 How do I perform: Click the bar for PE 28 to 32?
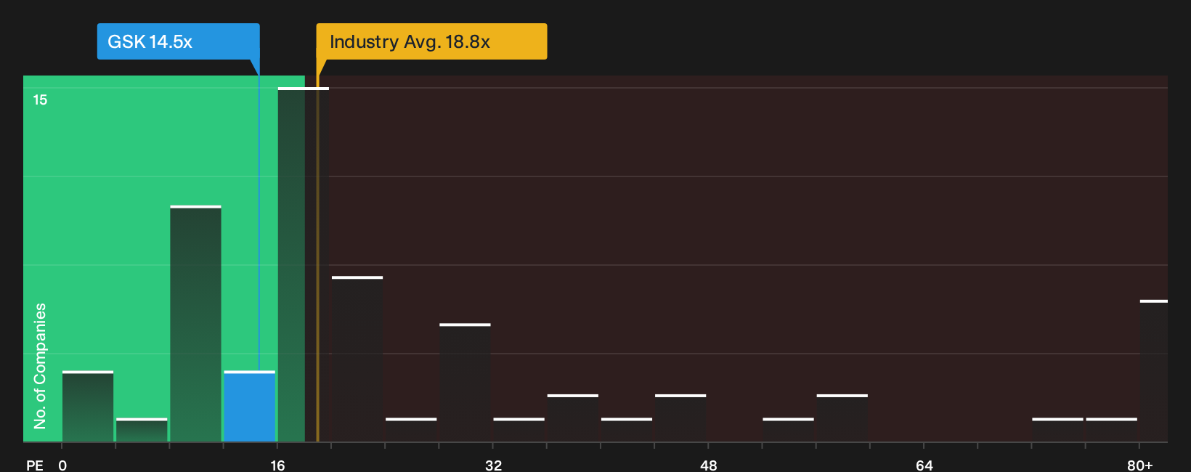pos(465,383)
